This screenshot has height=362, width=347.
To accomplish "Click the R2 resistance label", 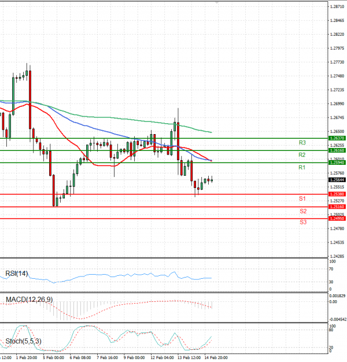I will pos(302,154).
